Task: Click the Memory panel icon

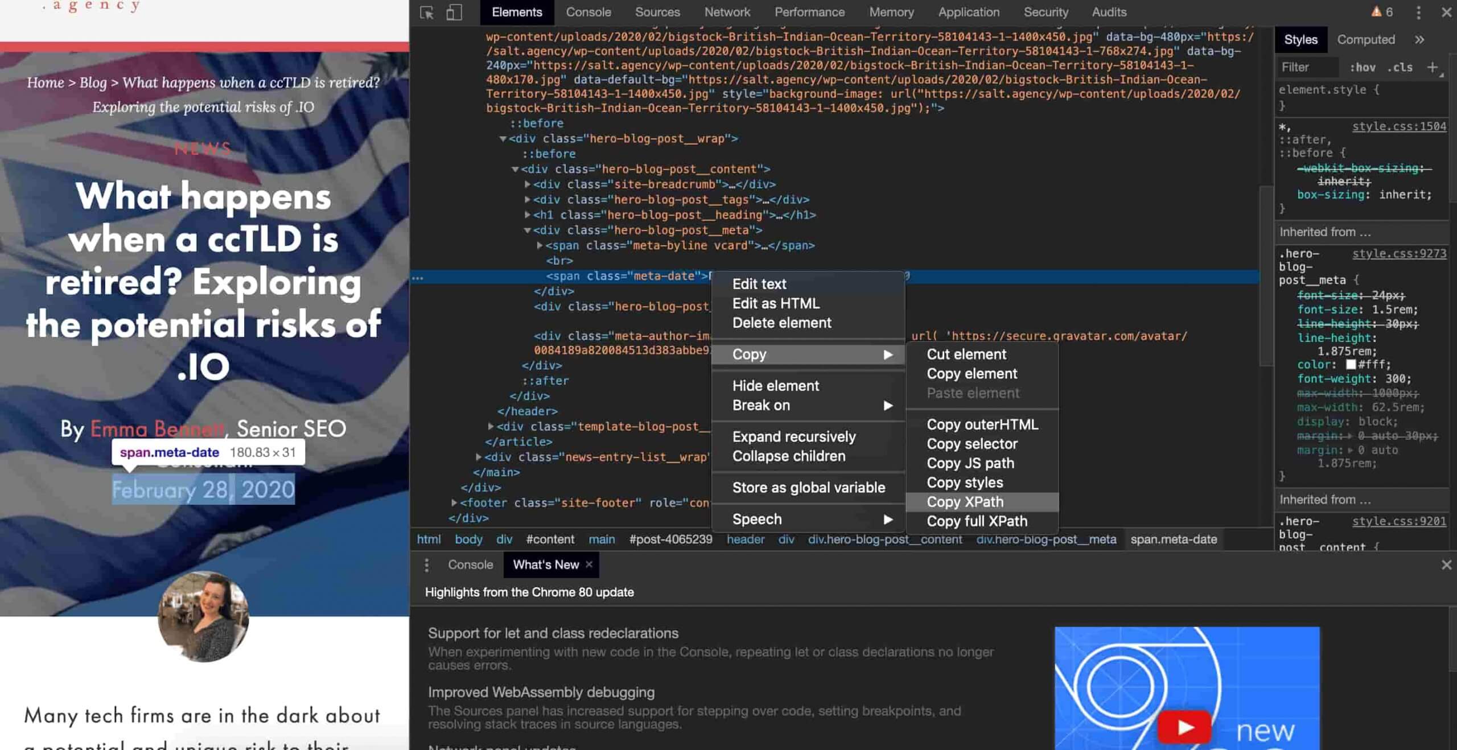Action: pos(891,11)
